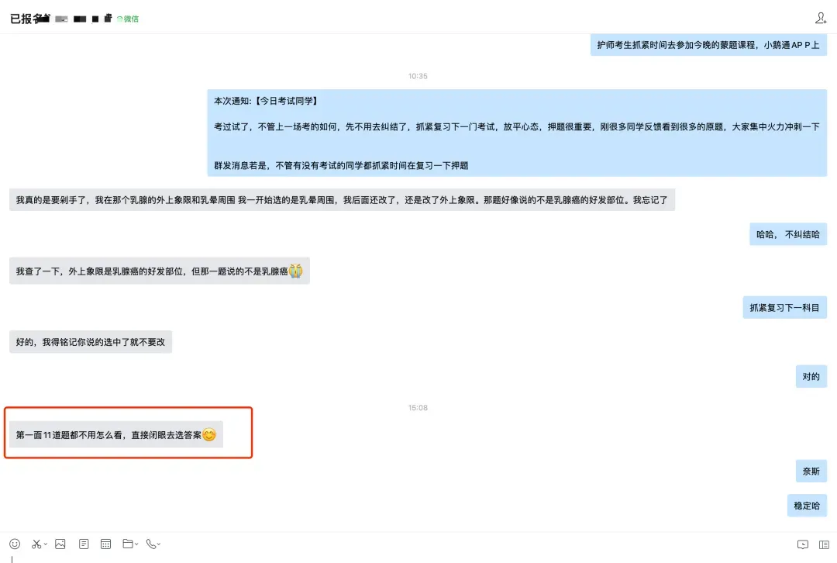This screenshot has width=837, height=563.
Task: Start a call with phone icon
Action: 151,544
